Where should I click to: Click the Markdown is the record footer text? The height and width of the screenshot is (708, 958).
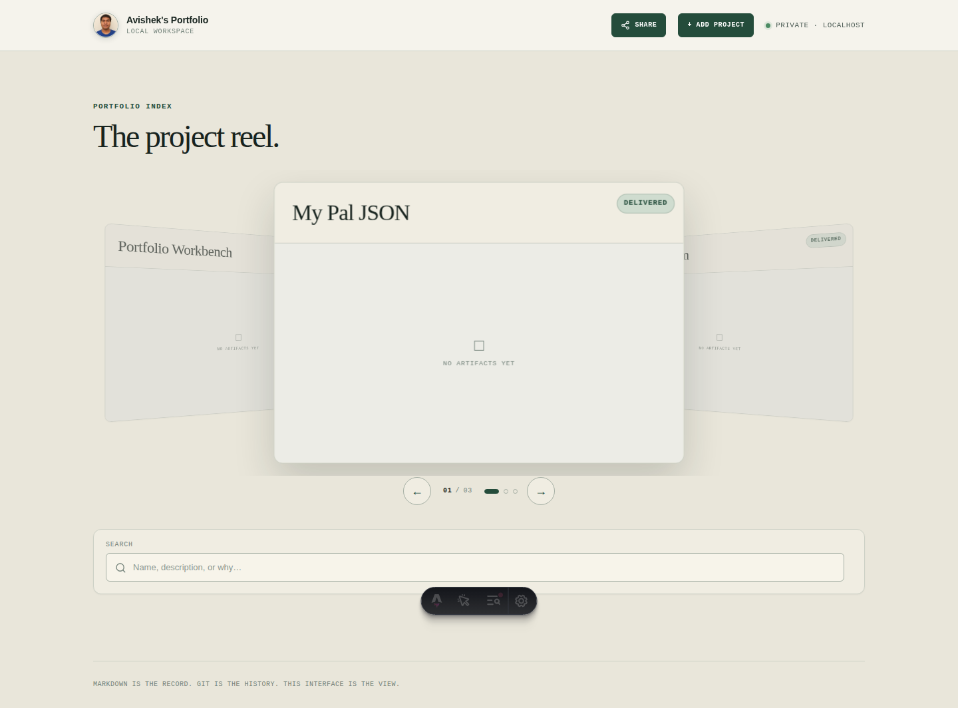coord(246,684)
